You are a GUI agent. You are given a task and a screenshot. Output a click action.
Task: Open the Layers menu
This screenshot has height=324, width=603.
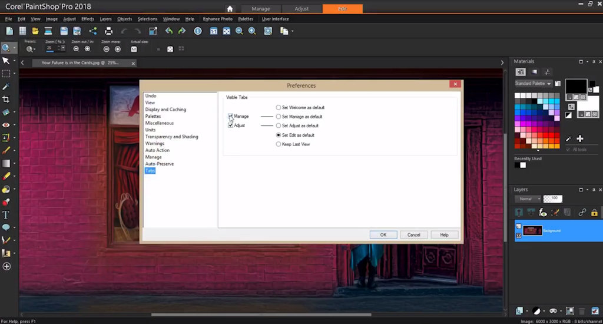(x=106, y=19)
